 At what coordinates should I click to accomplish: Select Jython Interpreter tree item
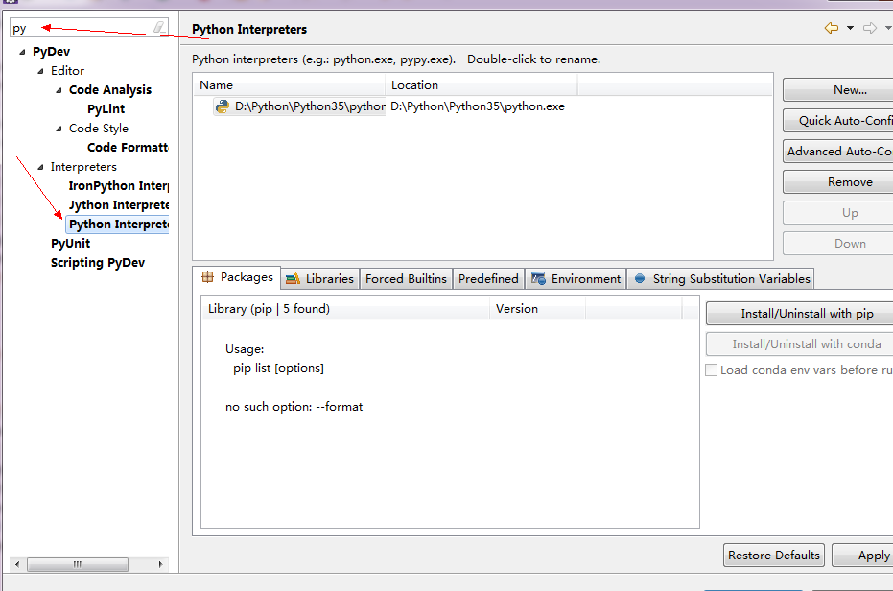click(x=119, y=205)
